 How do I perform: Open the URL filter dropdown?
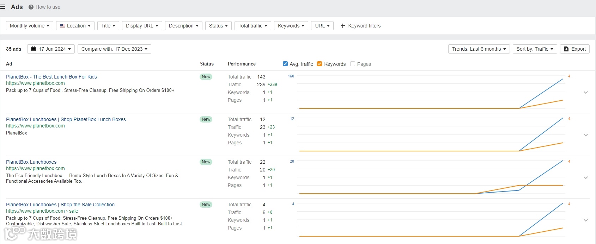[322, 26]
